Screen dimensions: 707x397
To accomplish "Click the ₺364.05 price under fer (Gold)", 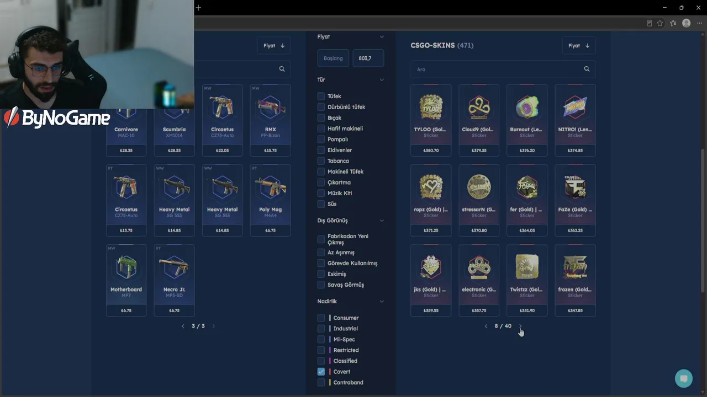I will [x=527, y=230].
